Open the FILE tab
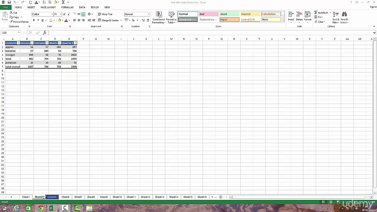Screen dimensions: 377x212 (x=6, y=7)
